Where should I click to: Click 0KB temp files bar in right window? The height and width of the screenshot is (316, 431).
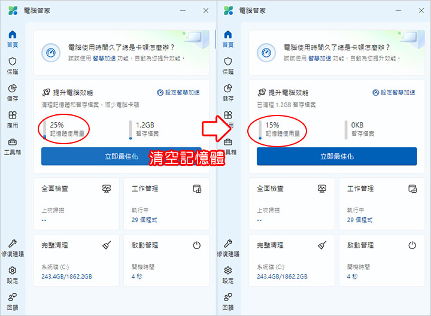click(x=346, y=130)
